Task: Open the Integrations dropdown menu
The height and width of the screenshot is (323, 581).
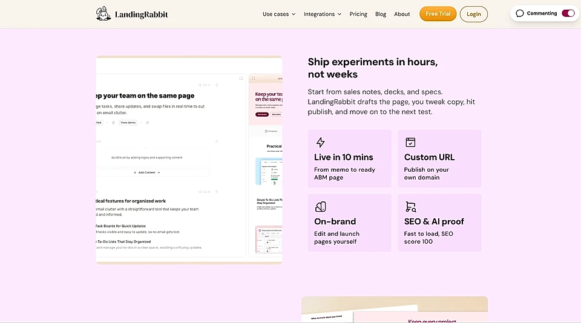Action: tap(322, 14)
